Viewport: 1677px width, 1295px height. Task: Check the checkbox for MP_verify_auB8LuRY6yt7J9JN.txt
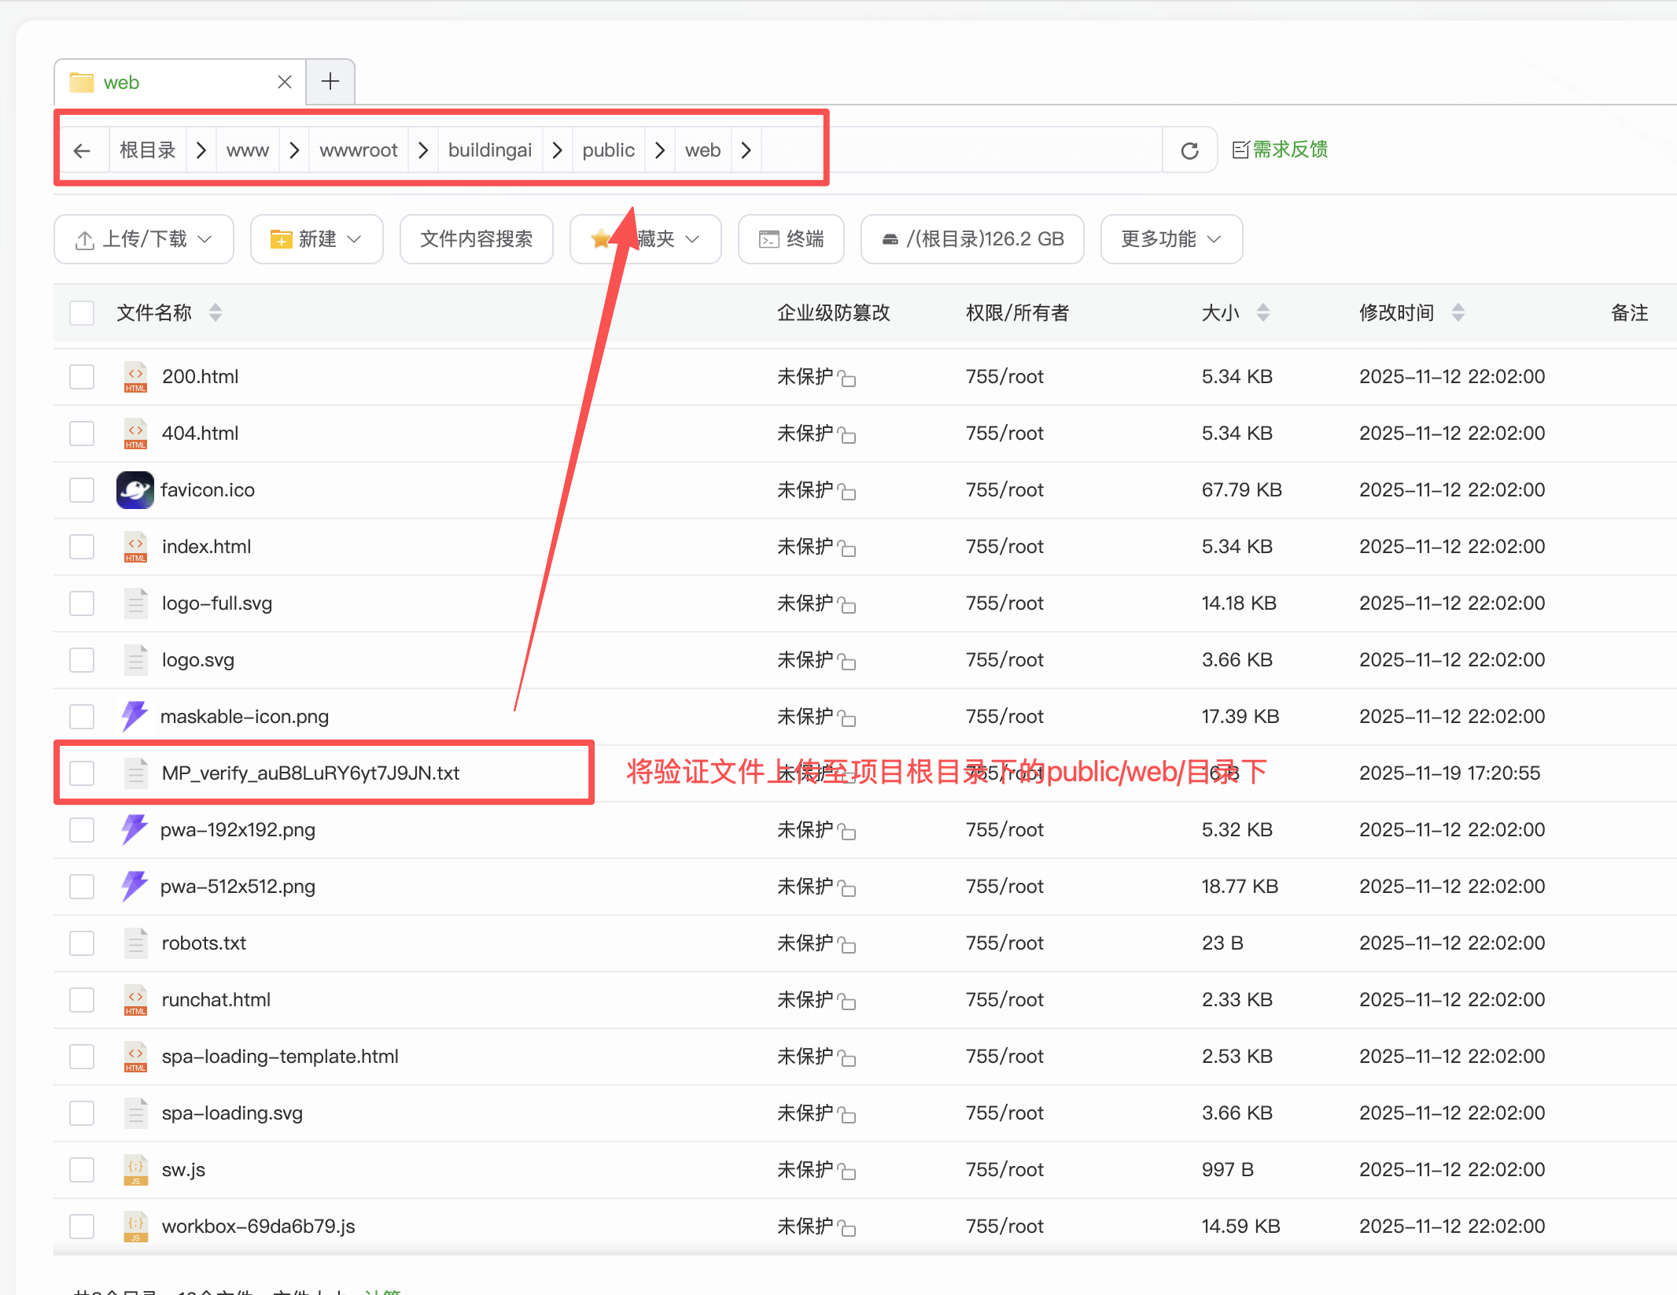pos(81,773)
